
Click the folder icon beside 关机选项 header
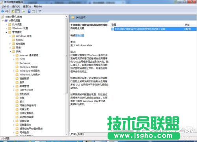pyautogui.click(x=72, y=17)
